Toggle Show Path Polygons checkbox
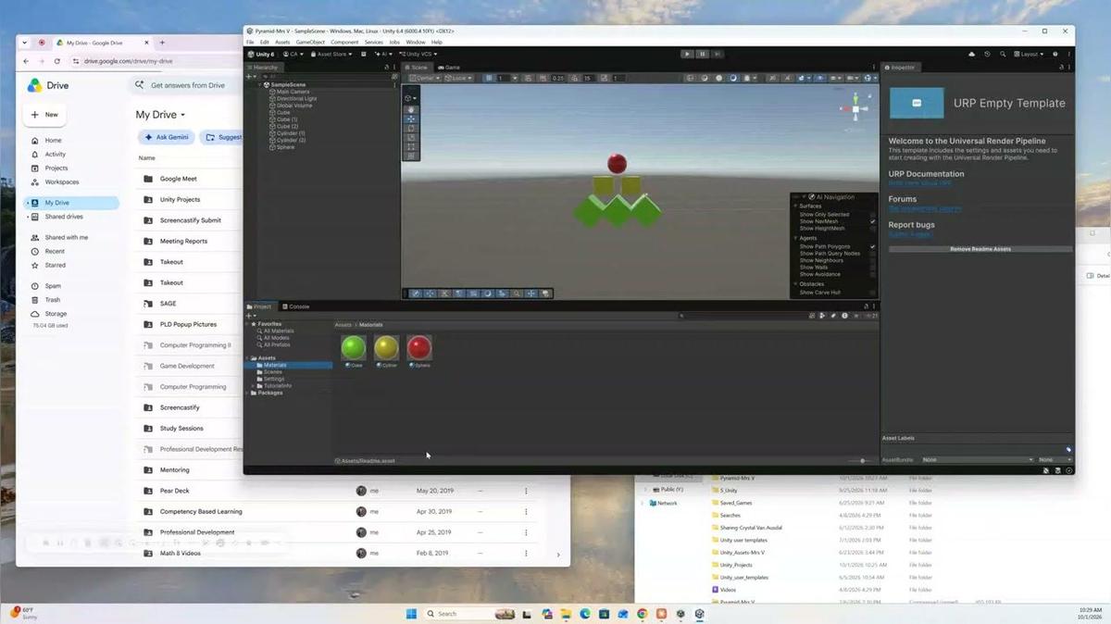 pyautogui.click(x=872, y=247)
